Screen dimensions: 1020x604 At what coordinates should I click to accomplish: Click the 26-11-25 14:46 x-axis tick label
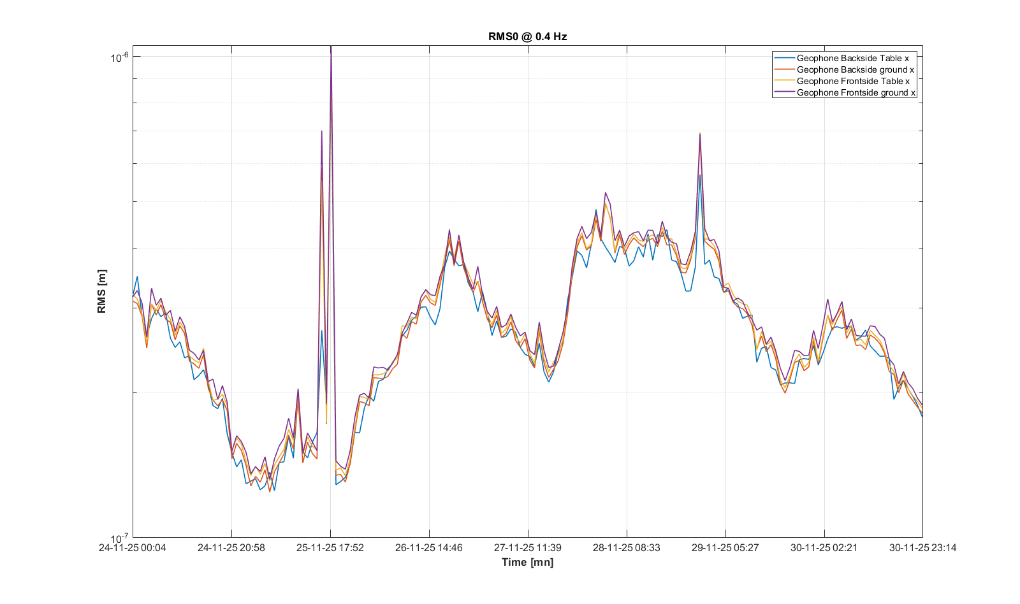pos(429,547)
